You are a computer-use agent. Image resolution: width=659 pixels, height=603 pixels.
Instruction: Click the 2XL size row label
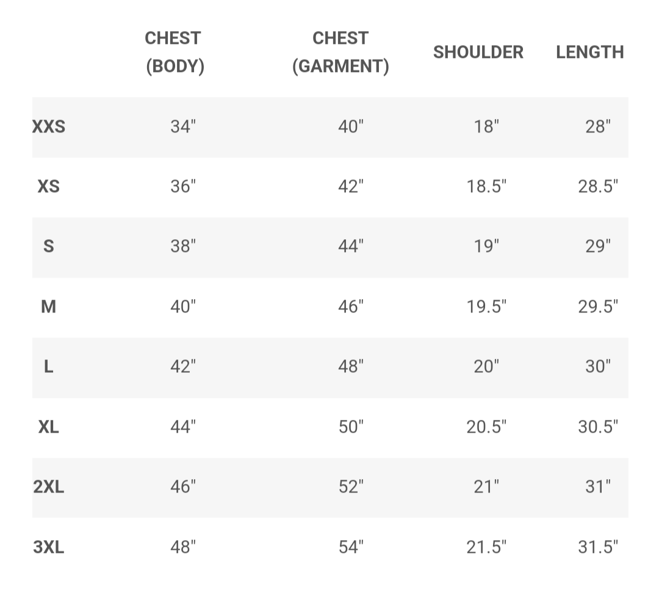[x=49, y=487]
